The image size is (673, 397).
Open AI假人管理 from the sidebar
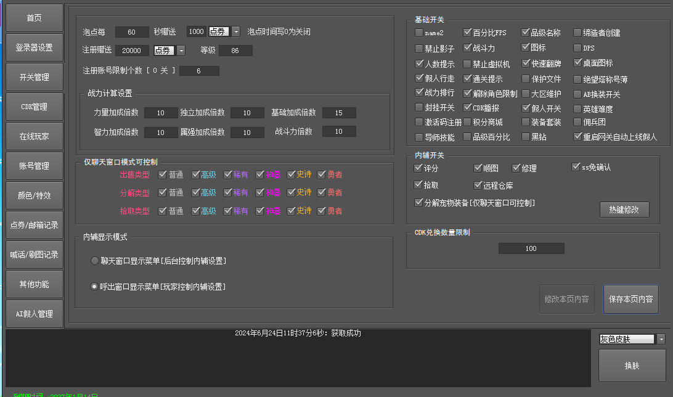(x=35, y=314)
